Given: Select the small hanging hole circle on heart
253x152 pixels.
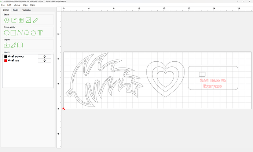Looking at the screenshot, I should [165, 68].
